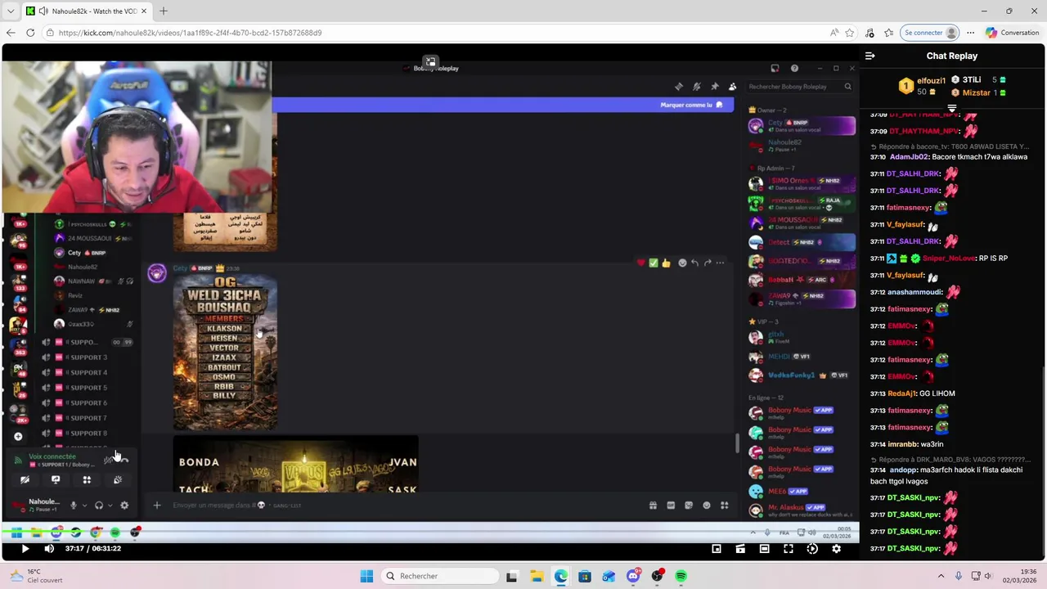The image size is (1047, 589).
Task: Click the Se connecter sign-in button
Action: tap(930, 33)
